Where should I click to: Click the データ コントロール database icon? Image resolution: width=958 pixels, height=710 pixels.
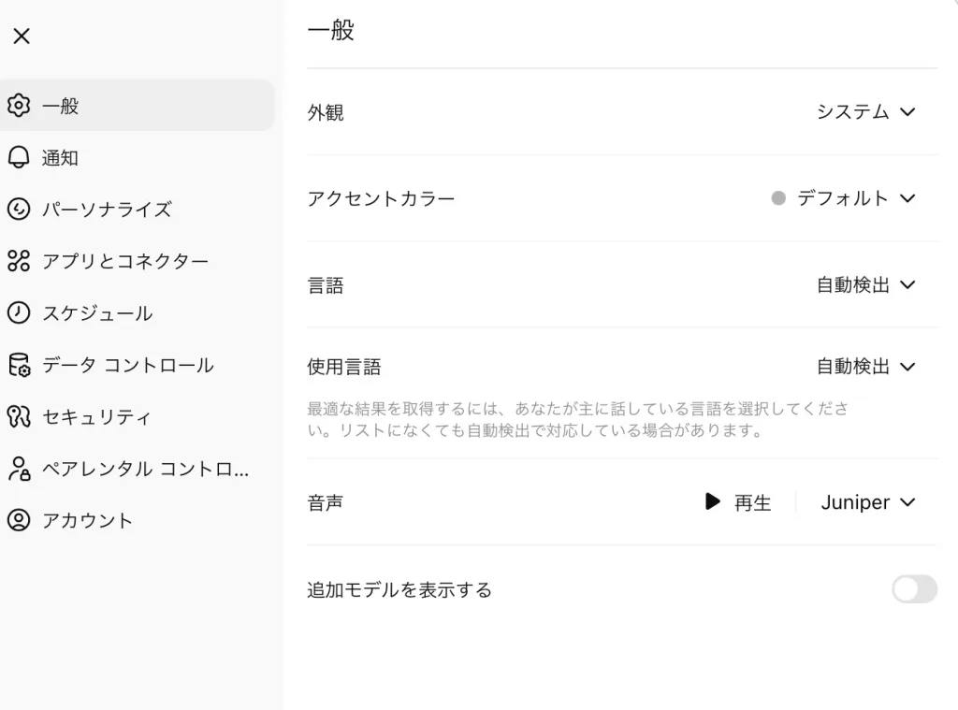pos(19,365)
